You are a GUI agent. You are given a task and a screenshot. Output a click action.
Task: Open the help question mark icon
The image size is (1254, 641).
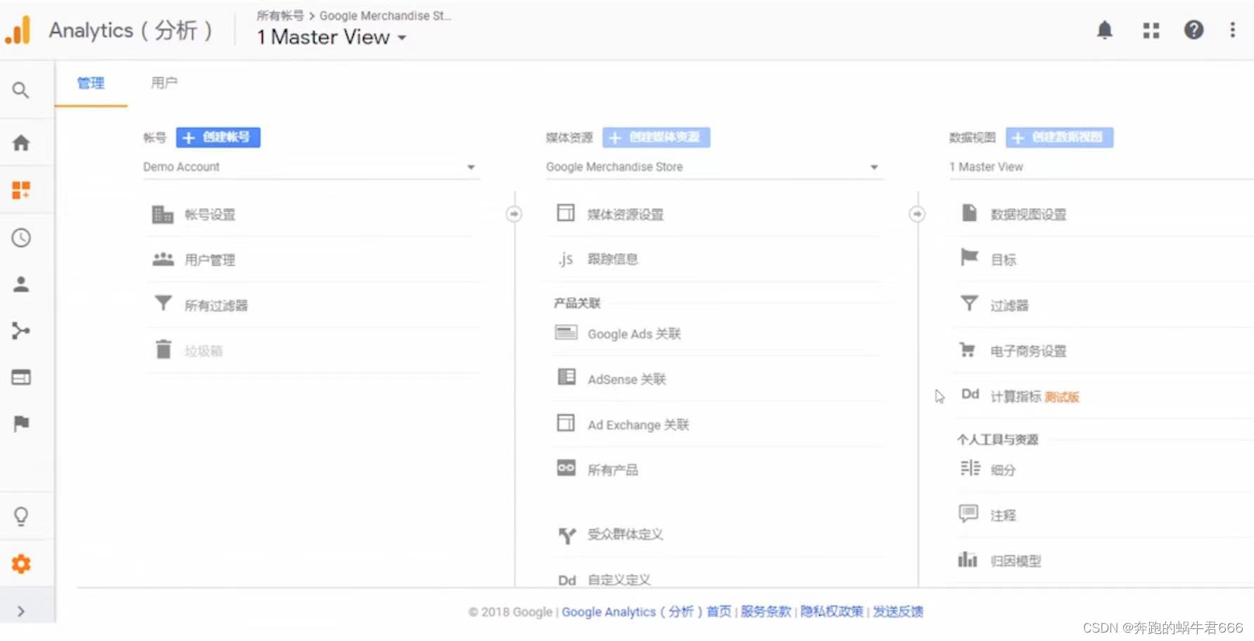pyautogui.click(x=1193, y=30)
